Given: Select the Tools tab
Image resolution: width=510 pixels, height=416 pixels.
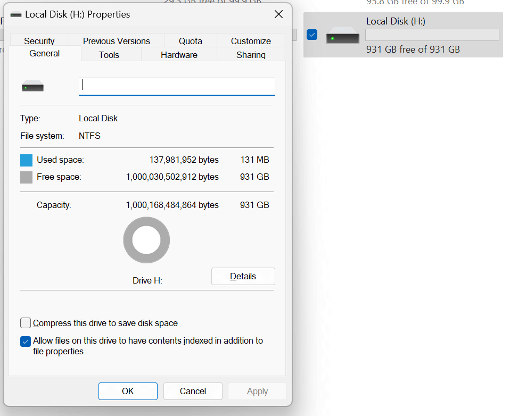Looking at the screenshot, I should (109, 55).
